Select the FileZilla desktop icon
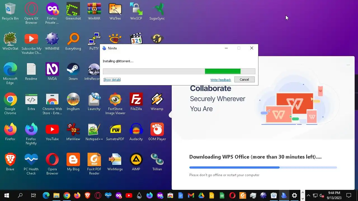Viewport: 358px width, 201px height. pyautogui.click(x=136, y=102)
